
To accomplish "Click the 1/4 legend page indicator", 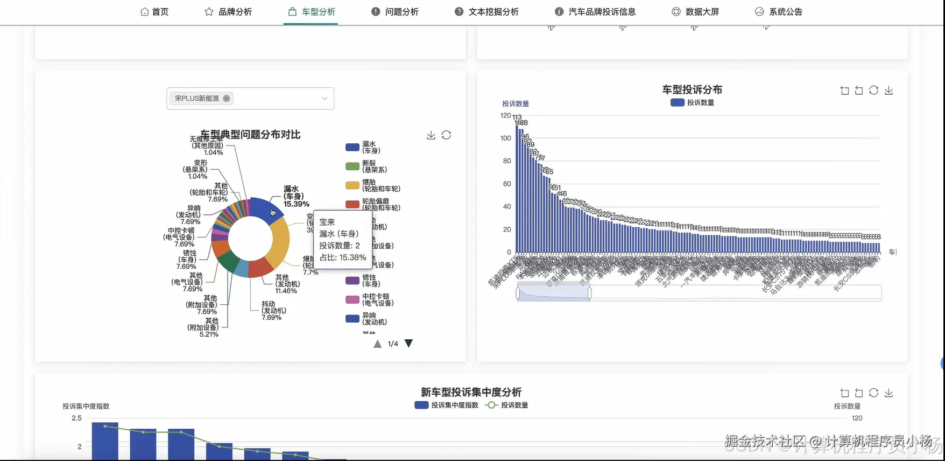I will click(x=393, y=344).
